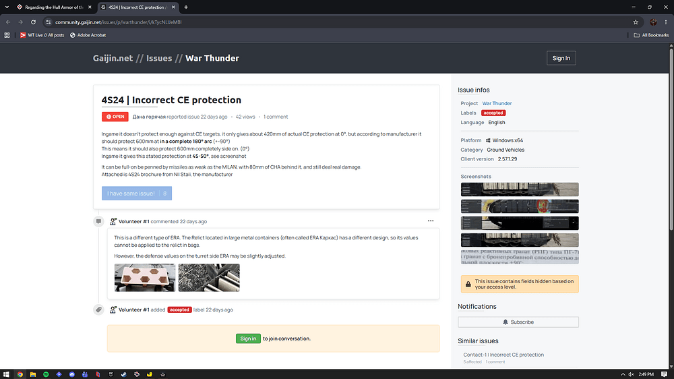
Task: Open Steam from the taskbar
Action: point(124,374)
